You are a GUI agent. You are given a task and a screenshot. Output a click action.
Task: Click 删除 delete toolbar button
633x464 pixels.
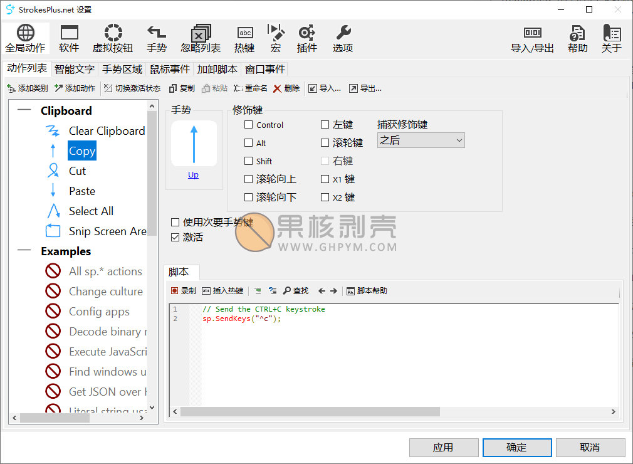coord(286,88)
